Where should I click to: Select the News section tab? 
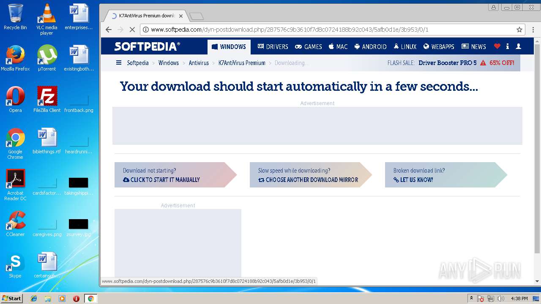click(x=474, y=46)
